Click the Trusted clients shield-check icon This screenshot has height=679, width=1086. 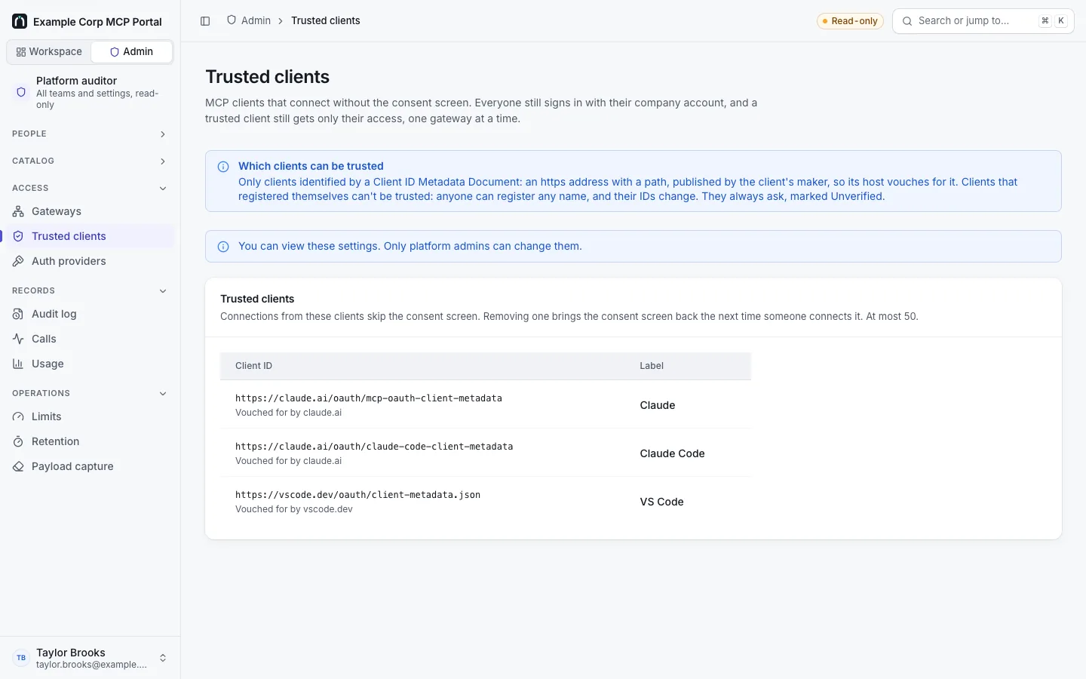[18, 236]
